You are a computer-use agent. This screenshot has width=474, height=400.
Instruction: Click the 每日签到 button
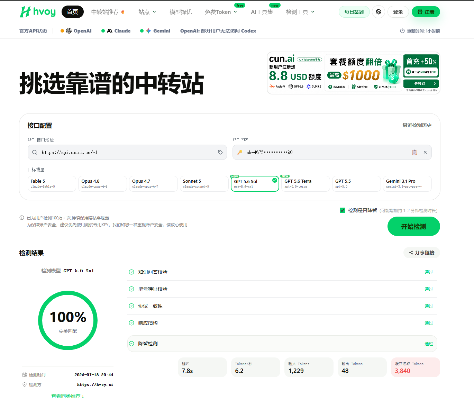[354, 12]
